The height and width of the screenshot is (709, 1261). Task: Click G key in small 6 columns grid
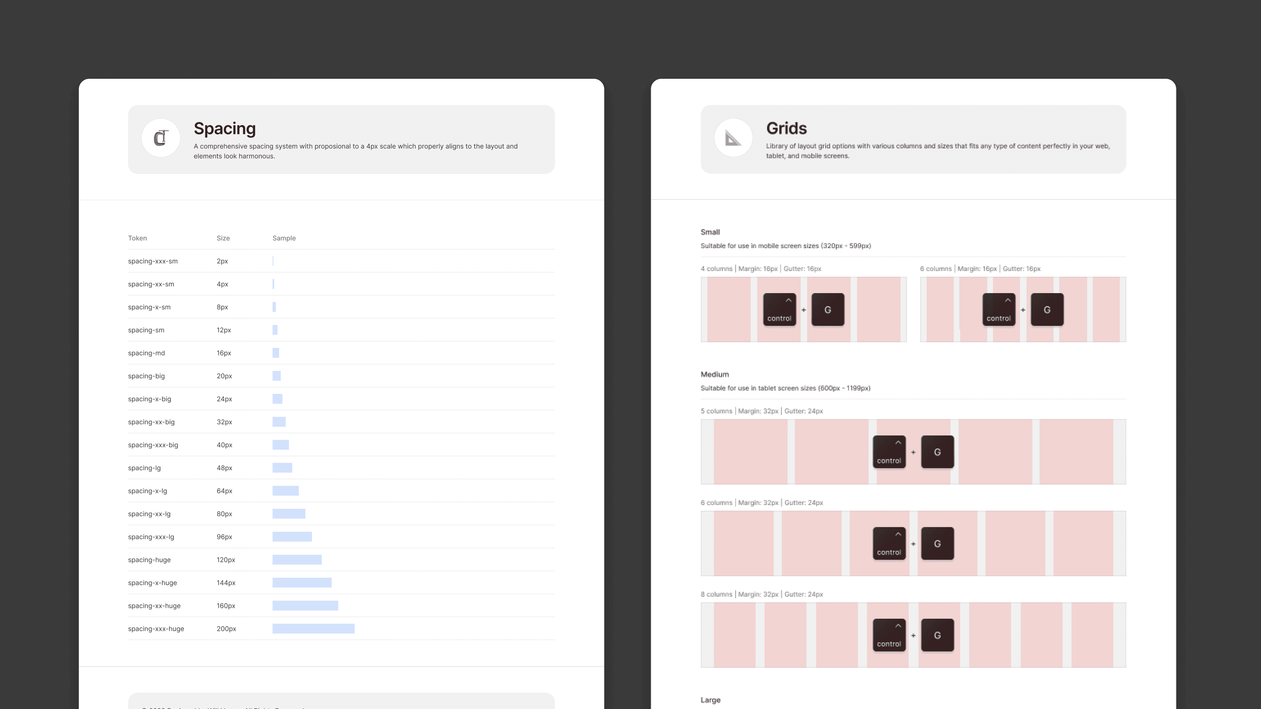[x=1047, y=310]
